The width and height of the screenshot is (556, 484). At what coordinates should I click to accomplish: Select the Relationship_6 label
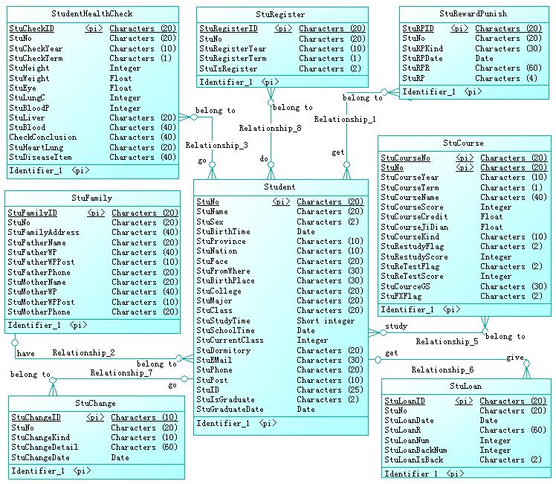tap(442, 370)
